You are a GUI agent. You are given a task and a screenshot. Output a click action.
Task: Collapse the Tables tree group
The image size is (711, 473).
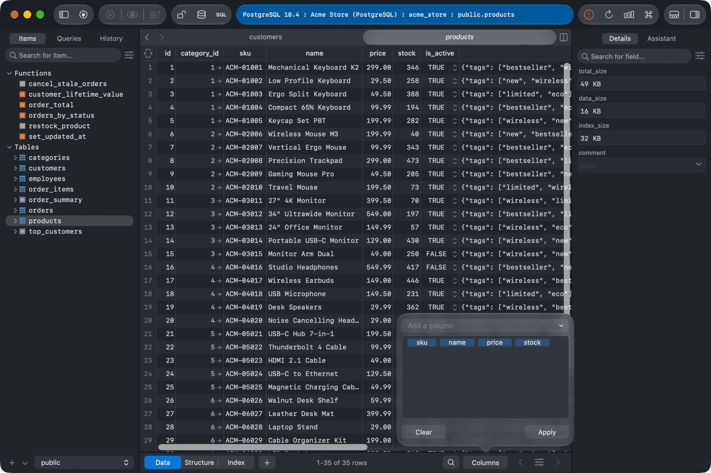9,147
